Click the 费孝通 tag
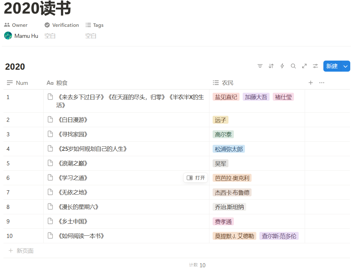The height and width of the screenshot is (272, 355). 223,221
